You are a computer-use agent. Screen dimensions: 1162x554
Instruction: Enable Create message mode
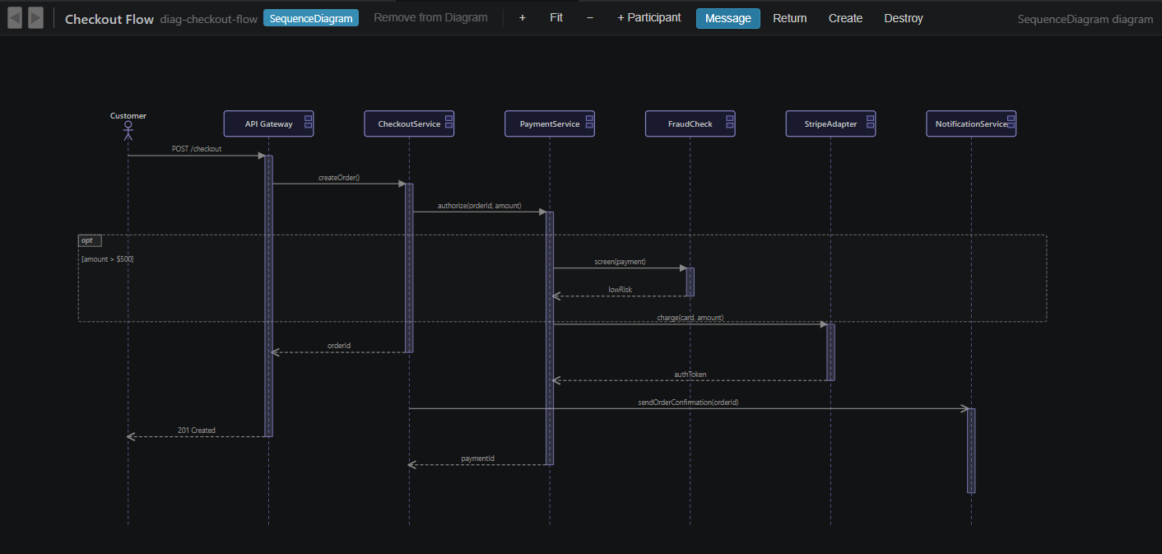(845, 17)
